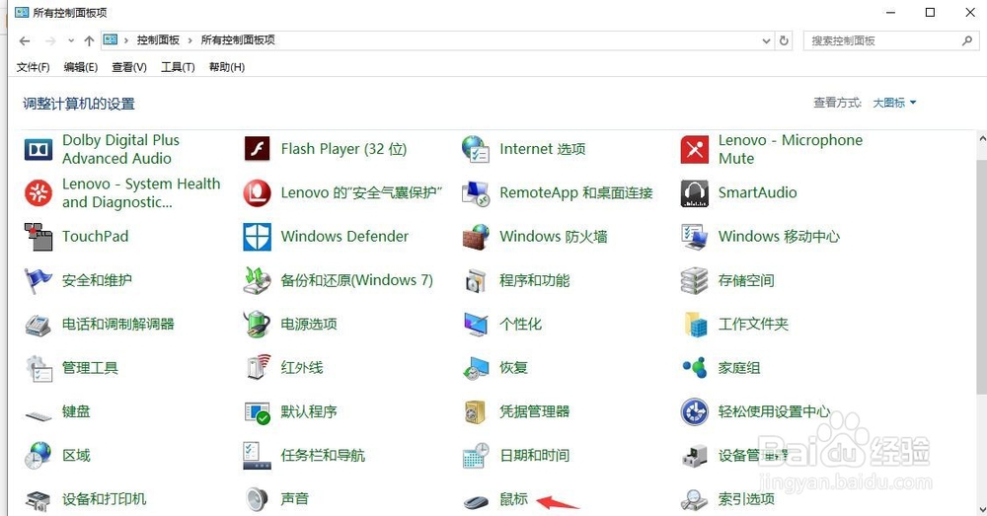Click the Windows Defender label text

344,237
